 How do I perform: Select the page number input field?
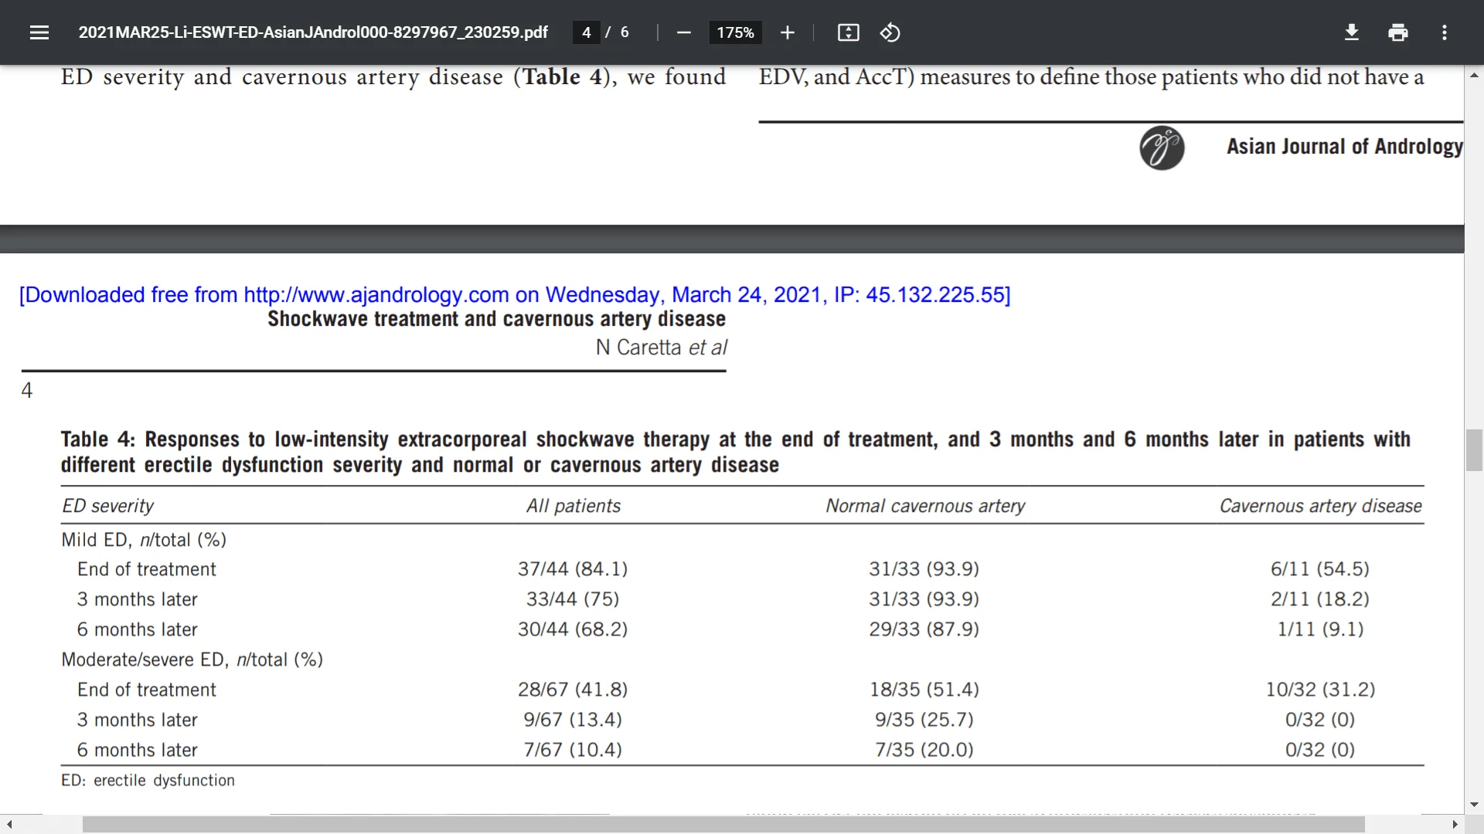click(587, 32)
